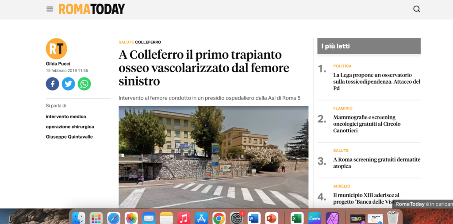Click the RT author avatar

(56, 49)
